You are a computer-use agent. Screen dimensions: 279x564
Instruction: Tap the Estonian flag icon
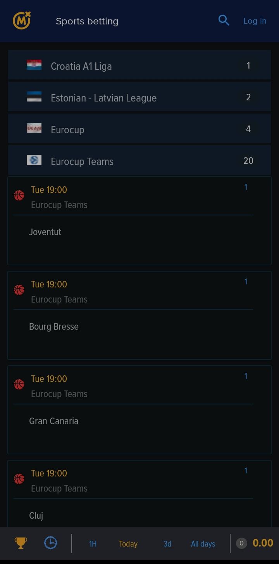pos(34,97)
